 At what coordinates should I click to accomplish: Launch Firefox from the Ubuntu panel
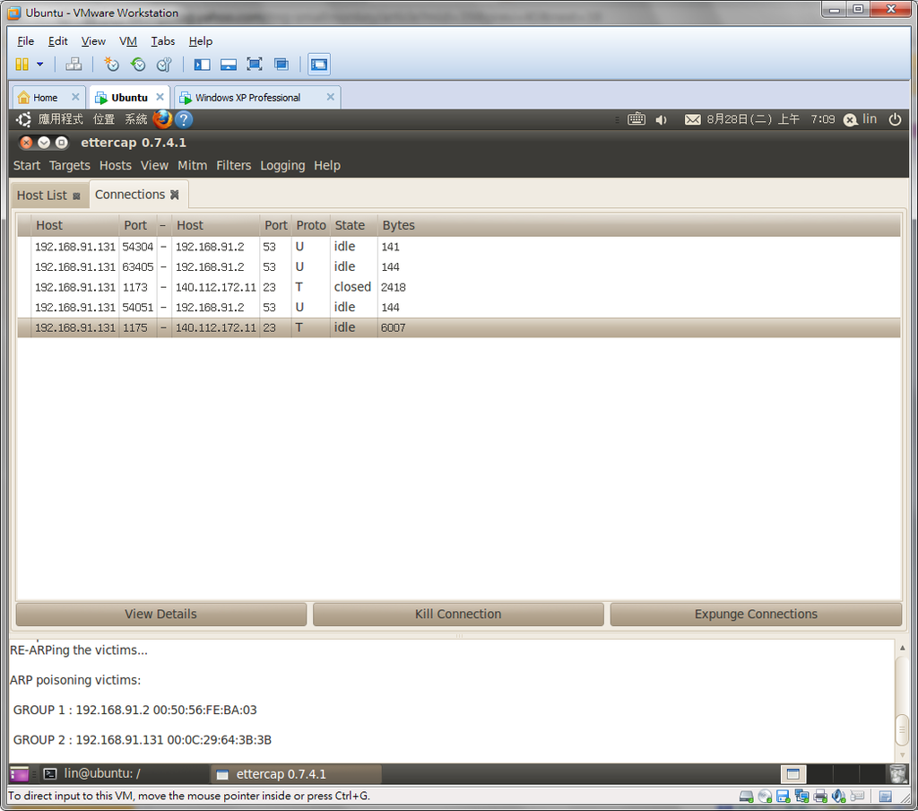[x=162, y=119]
